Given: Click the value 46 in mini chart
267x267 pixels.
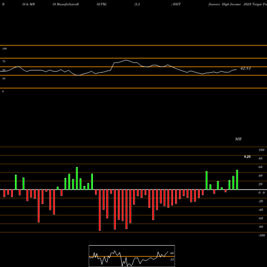Looking at the screenshot, I should (x=172, y=253).
